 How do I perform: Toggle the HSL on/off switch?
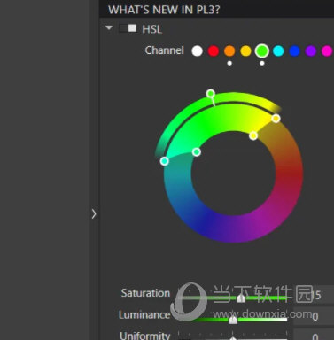point(128,28)
